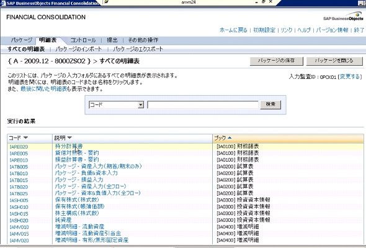Open 増減明細 - 流動資産 schedule
Screen dimensions: 366x248
(79, 226)
